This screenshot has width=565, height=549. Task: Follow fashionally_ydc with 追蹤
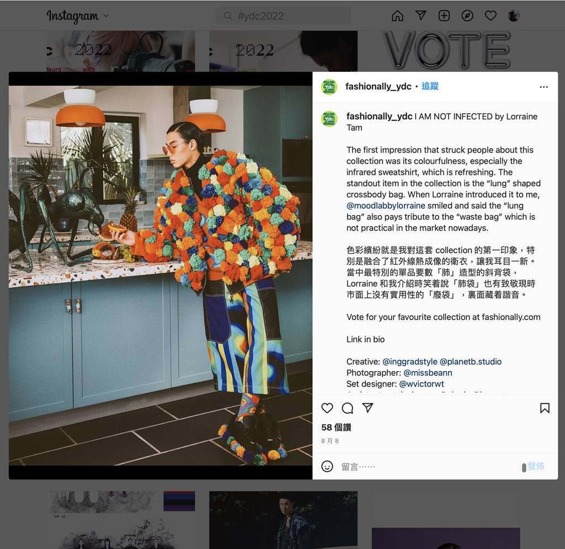coord(430,87)
